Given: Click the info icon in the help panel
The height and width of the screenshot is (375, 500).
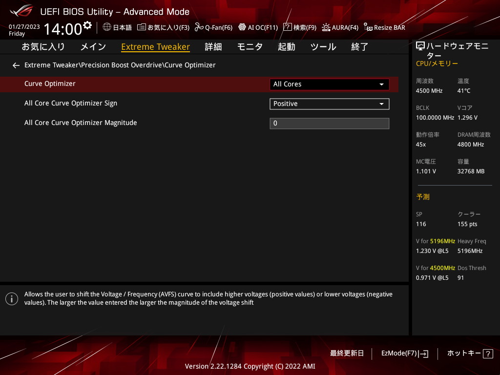Looking at the screenshot, I should tap(12, 299).
